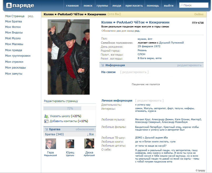Expand the full friends list via «Все»
This screenshot has width=212, height=173.
90,134
